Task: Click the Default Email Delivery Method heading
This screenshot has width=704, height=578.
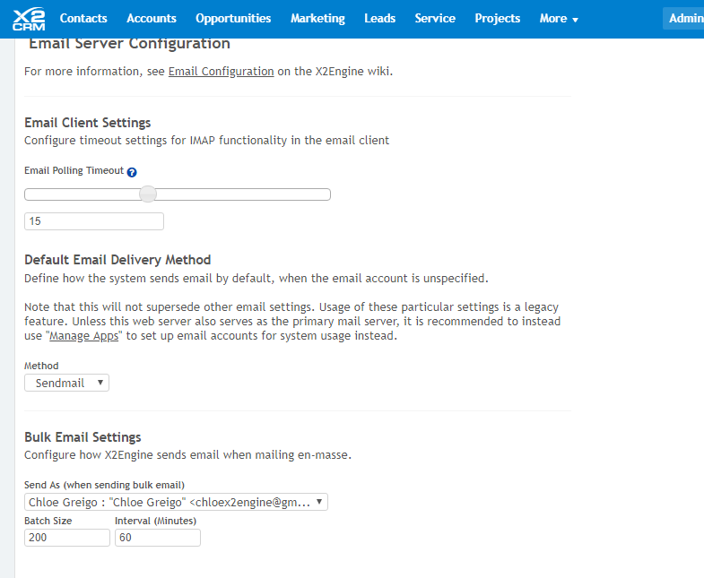Action: click(x=117, y=260)
